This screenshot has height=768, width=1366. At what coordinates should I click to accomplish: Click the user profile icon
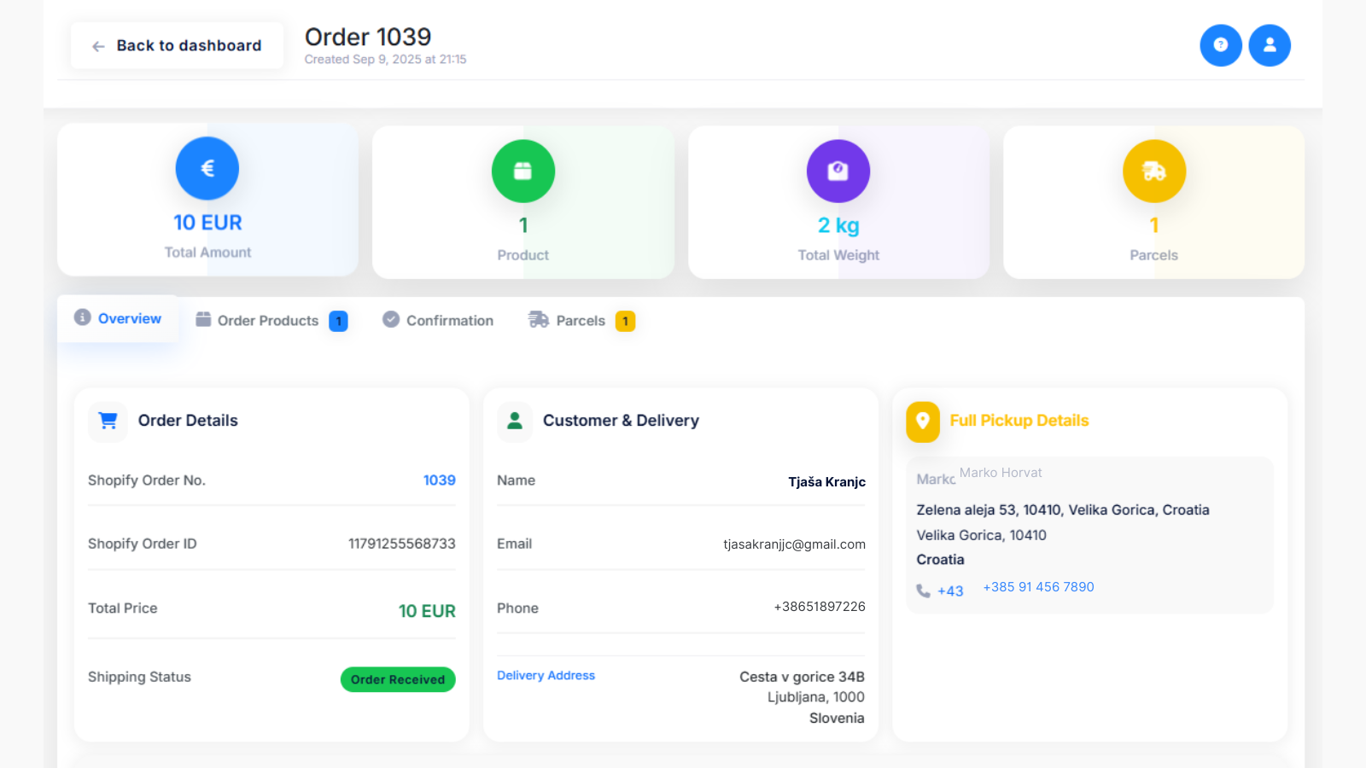(x=1270, y=45)
